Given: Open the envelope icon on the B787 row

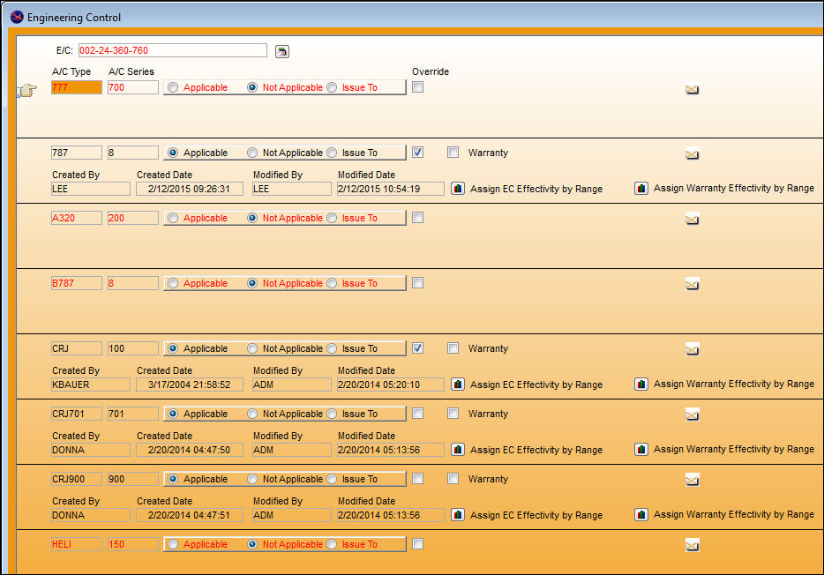Looking at the screenshot, I should 692,285.
